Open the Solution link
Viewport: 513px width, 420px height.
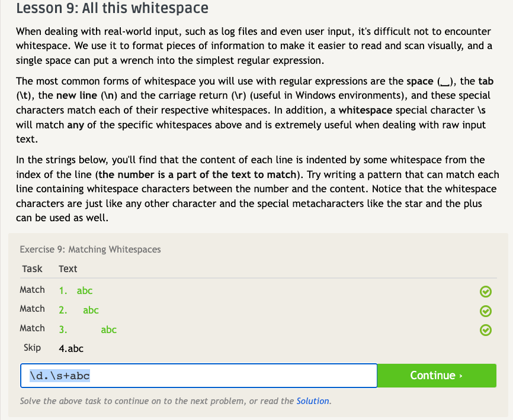313,401
